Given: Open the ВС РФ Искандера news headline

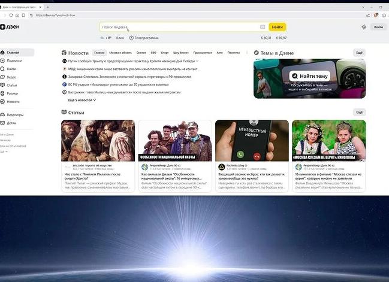Looking at the screenshot, I should [118, 84].
